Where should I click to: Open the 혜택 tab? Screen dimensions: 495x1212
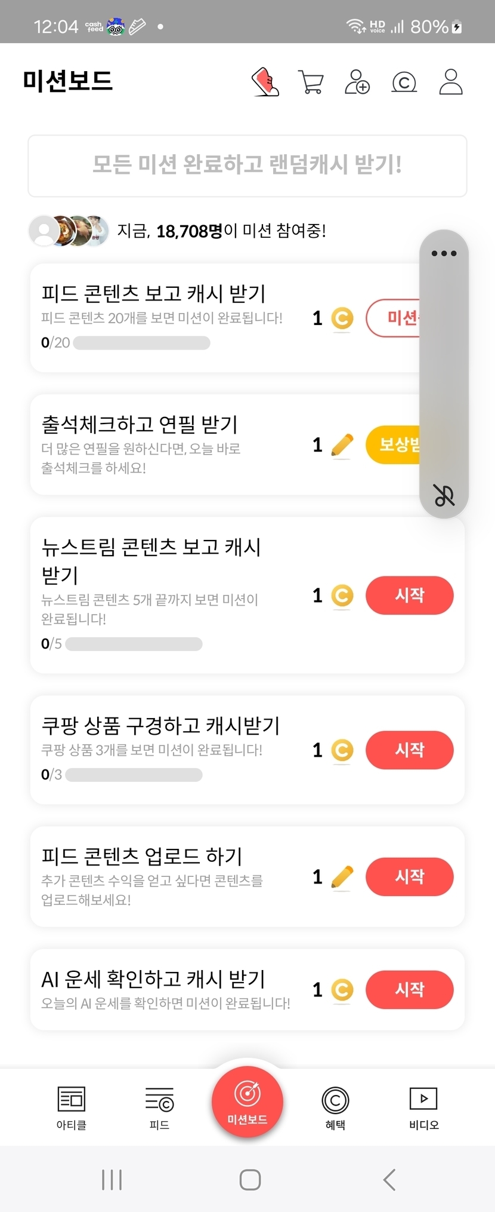point(335,1108)
